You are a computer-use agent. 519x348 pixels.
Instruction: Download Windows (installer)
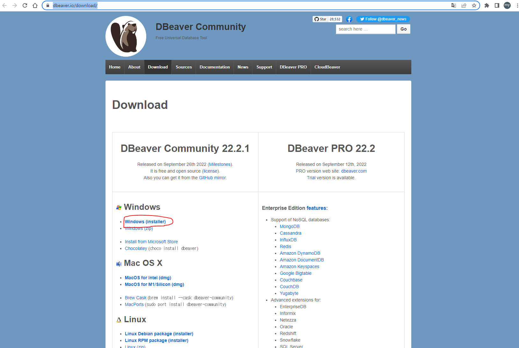pos(145,222)
